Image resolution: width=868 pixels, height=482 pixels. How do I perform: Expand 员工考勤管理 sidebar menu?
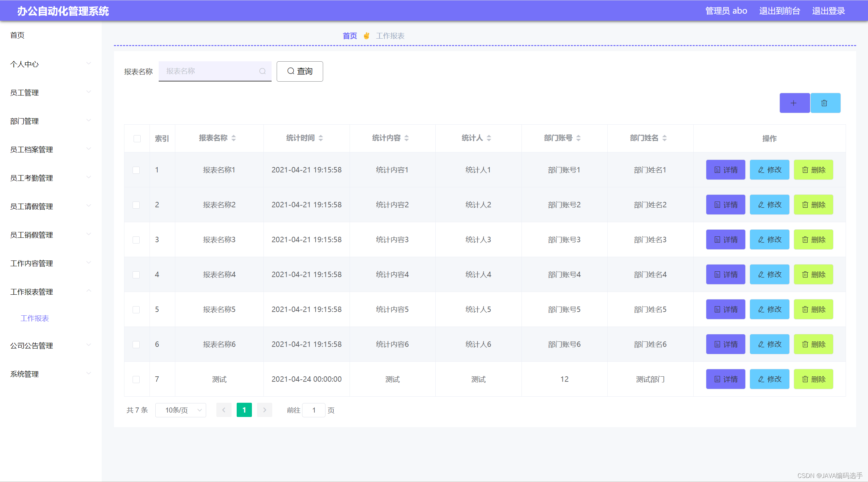[x=51, y=178]
